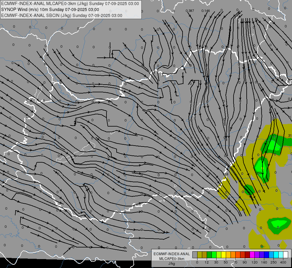Image resolution: width=292 pixels, height=268 pixels.
Task: Click the legend tick value '50'
Action: point(226,262)
